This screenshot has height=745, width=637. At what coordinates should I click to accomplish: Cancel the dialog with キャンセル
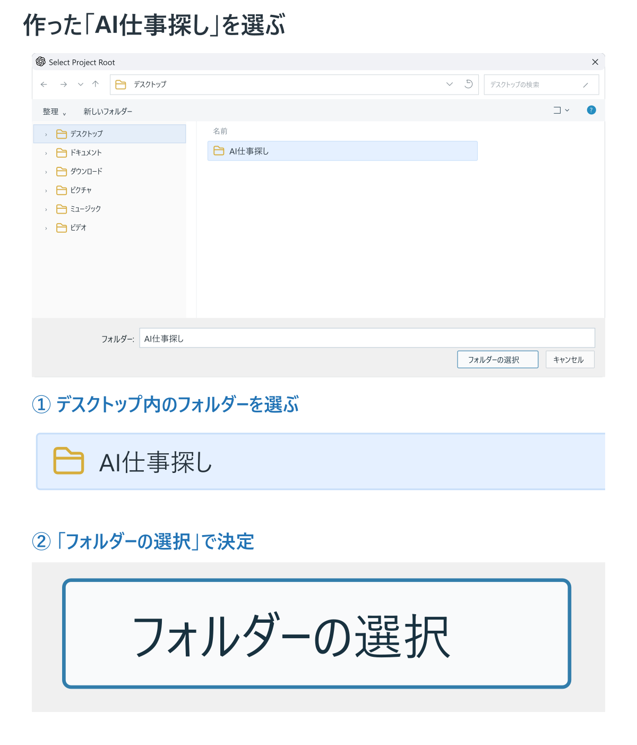(570, 359)
